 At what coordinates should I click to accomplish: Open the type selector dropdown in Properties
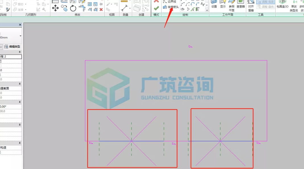pyautogui.click(x=20, y=36)
